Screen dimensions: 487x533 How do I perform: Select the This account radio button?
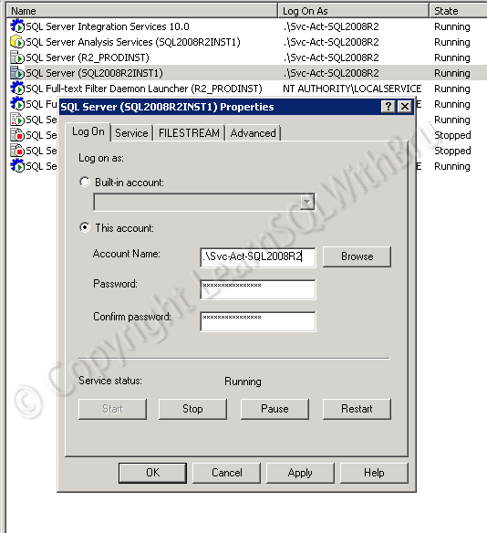(85, 227)
